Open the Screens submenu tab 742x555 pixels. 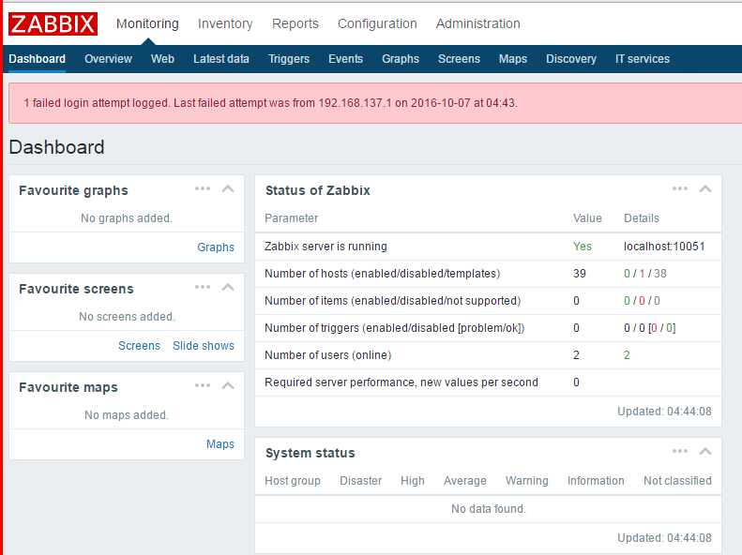[x=459, y=59]
